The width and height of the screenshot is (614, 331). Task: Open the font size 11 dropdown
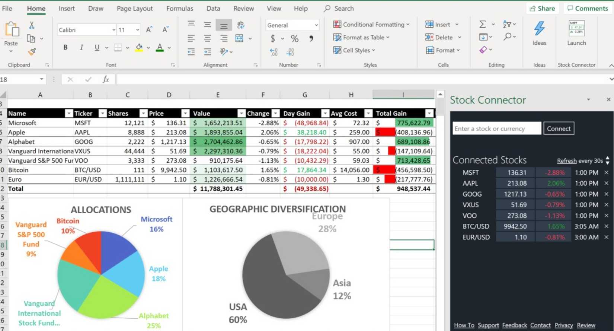137,30
